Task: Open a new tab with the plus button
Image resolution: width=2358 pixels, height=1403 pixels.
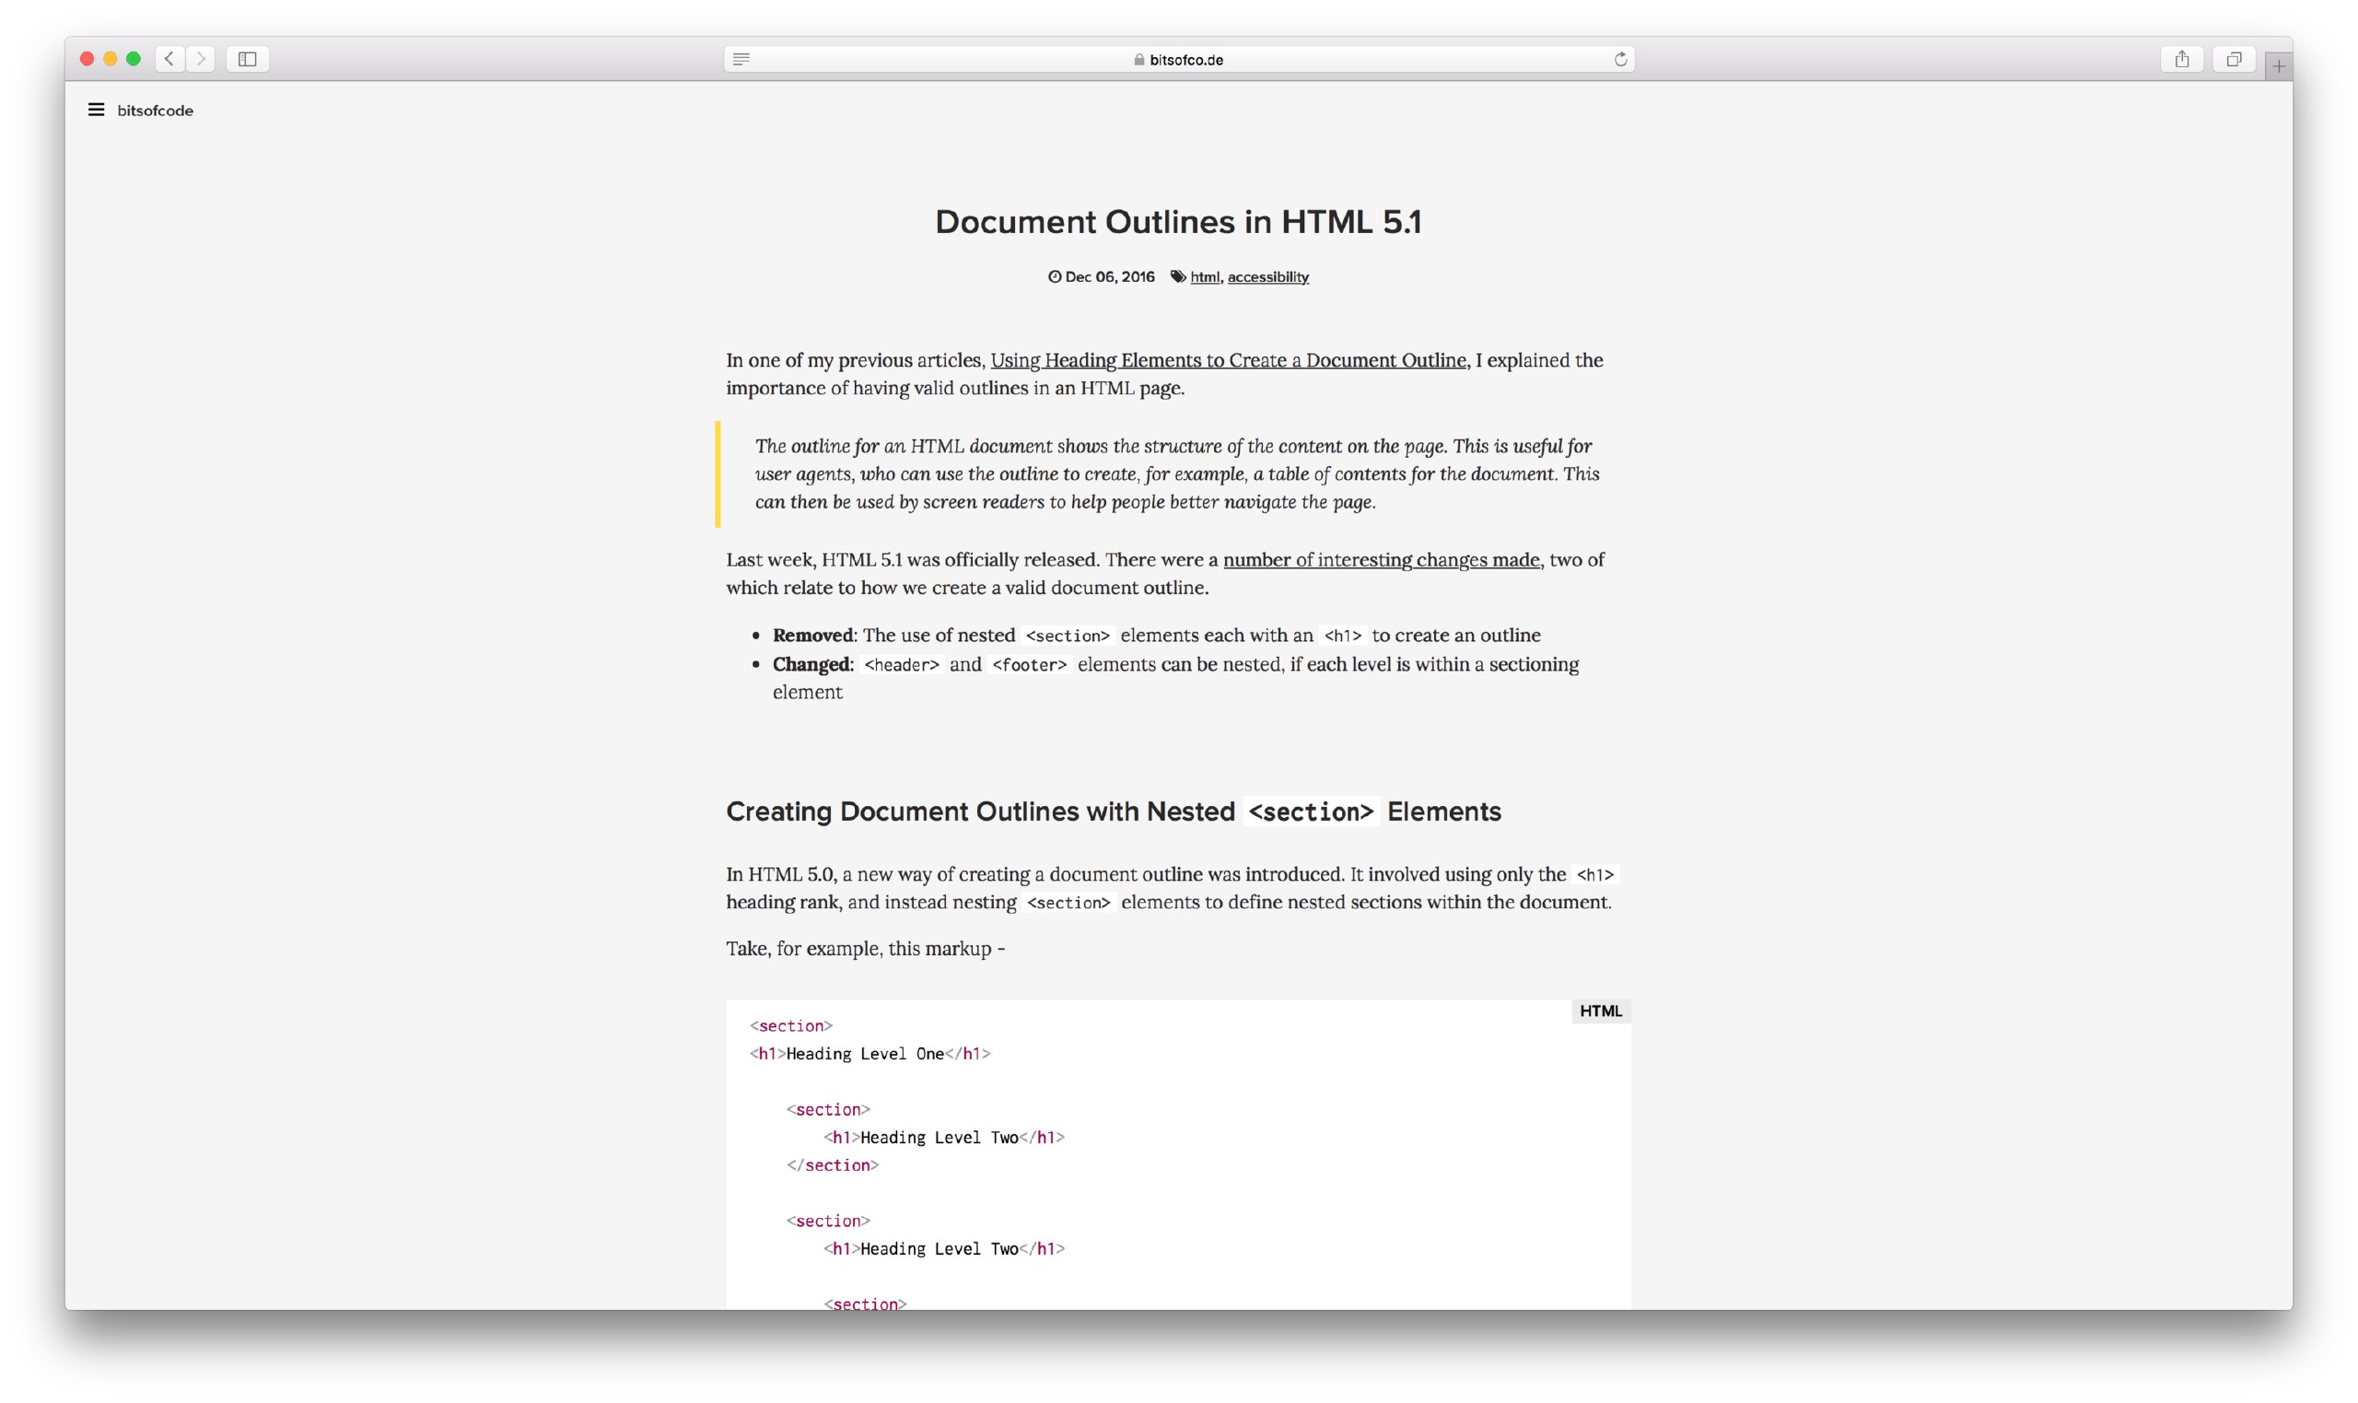Action: pyautogui.click(x=2279, y=66)
